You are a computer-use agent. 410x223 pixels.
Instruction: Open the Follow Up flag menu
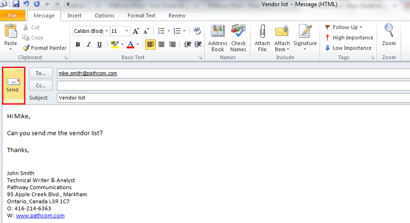click(x=343, y=27)
